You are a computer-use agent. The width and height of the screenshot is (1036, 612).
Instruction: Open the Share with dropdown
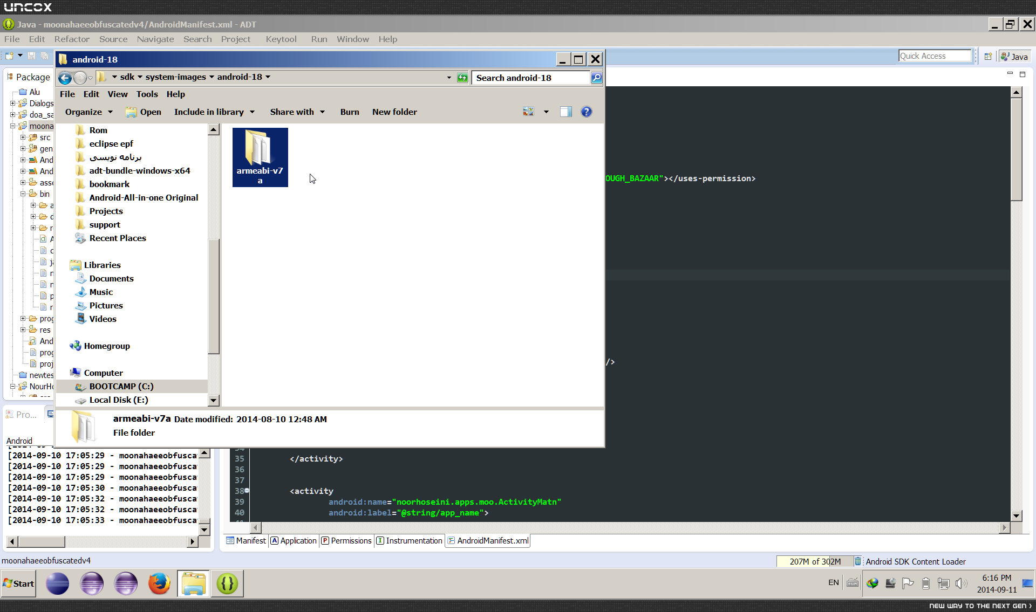[297, 112]
